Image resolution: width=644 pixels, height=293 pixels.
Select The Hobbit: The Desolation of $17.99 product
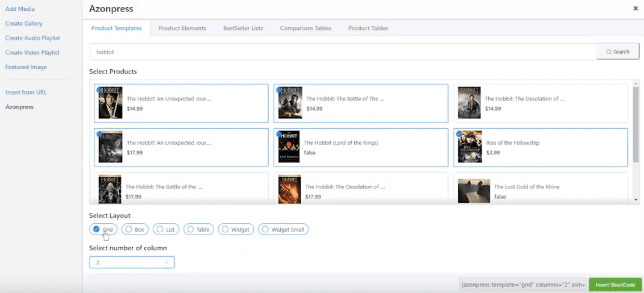(x=361, y=188)
